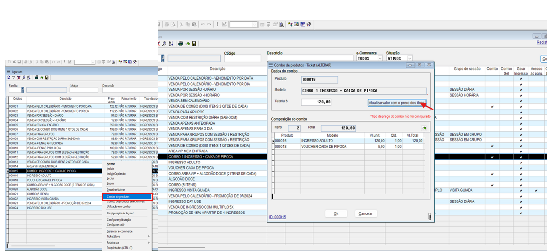This screenshot has width=547, height=251.
Task: Click the refresh icon in Ingressos toolbar
Action: pyautogui.click(x=8, y=77)
